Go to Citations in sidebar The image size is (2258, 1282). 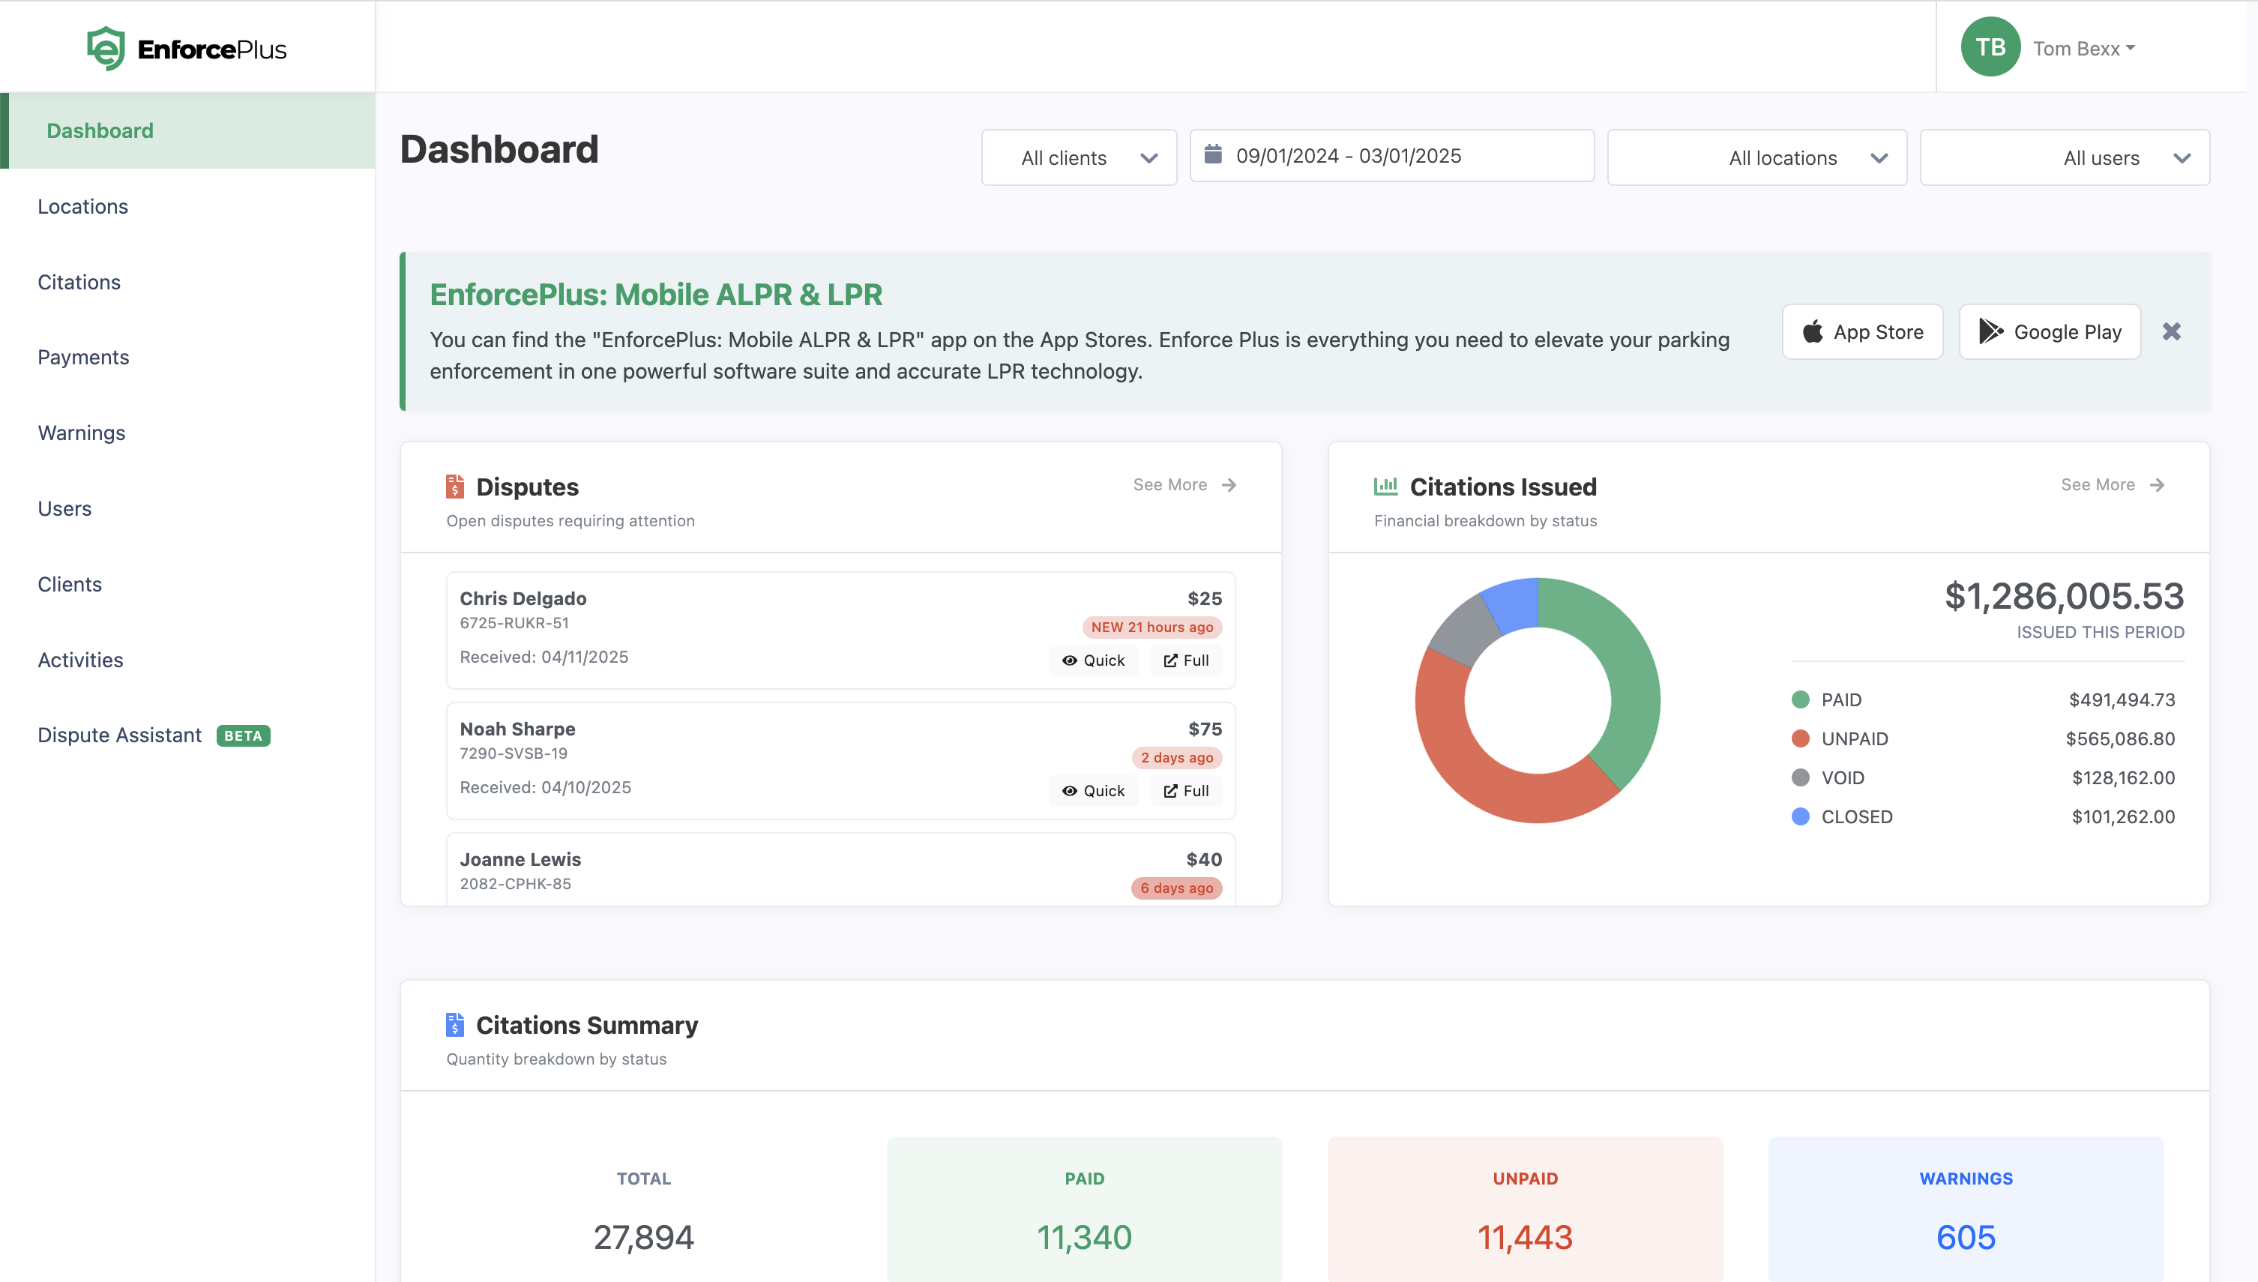tap(79, 282)
